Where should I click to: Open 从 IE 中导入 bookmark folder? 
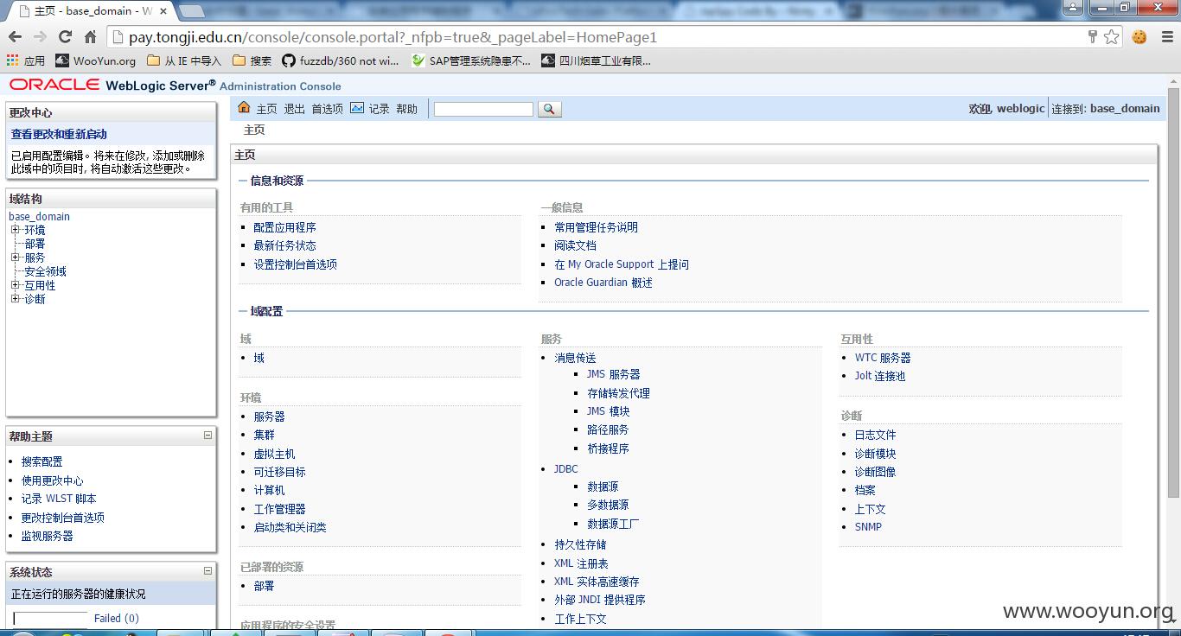tap(184, 60)
